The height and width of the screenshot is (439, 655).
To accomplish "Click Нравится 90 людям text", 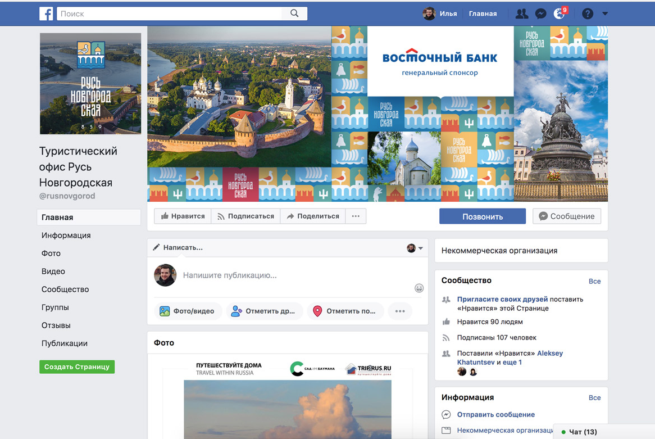I will pyautogui.click(x=490, y=322).
